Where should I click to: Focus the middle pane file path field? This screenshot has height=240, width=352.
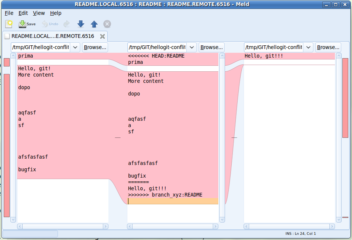[157, 48]
